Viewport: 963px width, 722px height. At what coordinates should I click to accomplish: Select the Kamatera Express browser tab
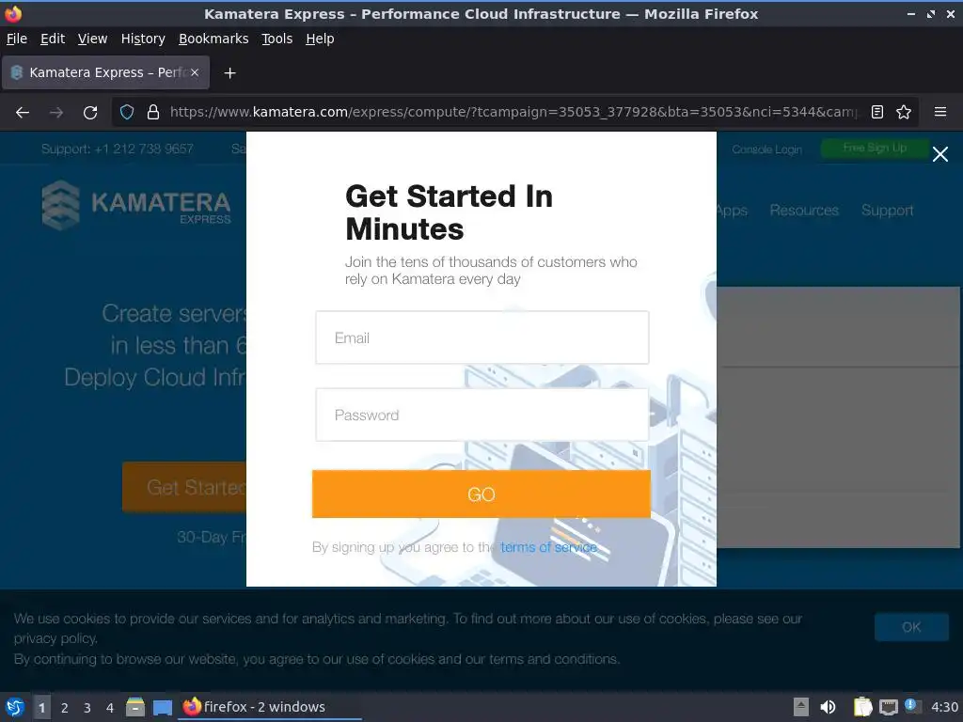105,72
